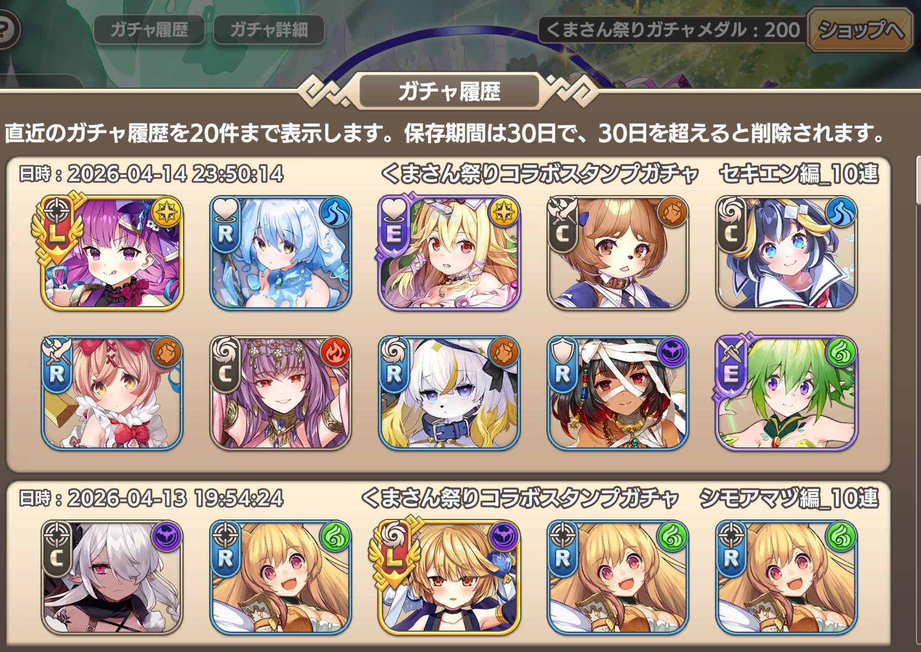Select the purple-haired dancer C card with fire icon
The image size is (921, 652).
tap(281, 393)
